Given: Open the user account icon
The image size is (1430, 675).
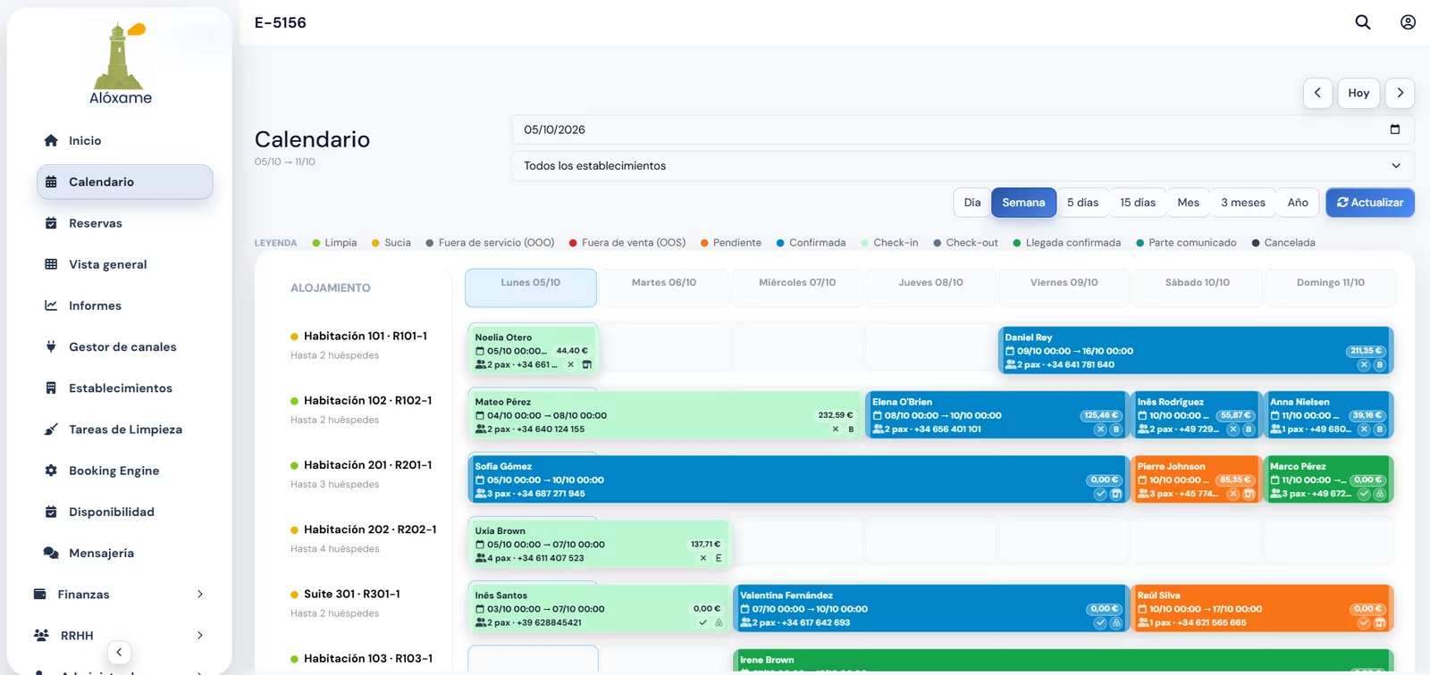Looking at the screenshot, I should (1408, 22).
